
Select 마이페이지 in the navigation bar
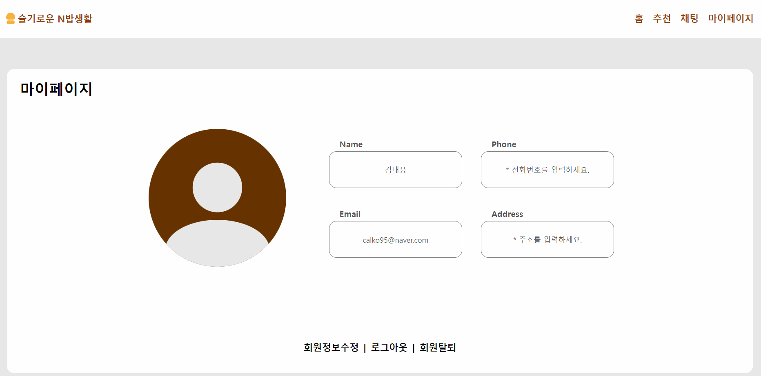point(730,18)
